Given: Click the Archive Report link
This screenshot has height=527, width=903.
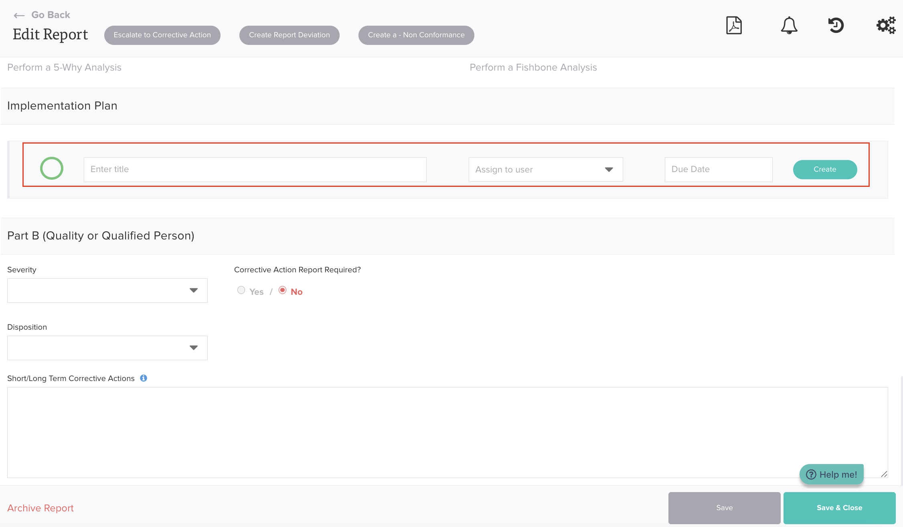Looking at the screenshot, I should tap(40, 508).
